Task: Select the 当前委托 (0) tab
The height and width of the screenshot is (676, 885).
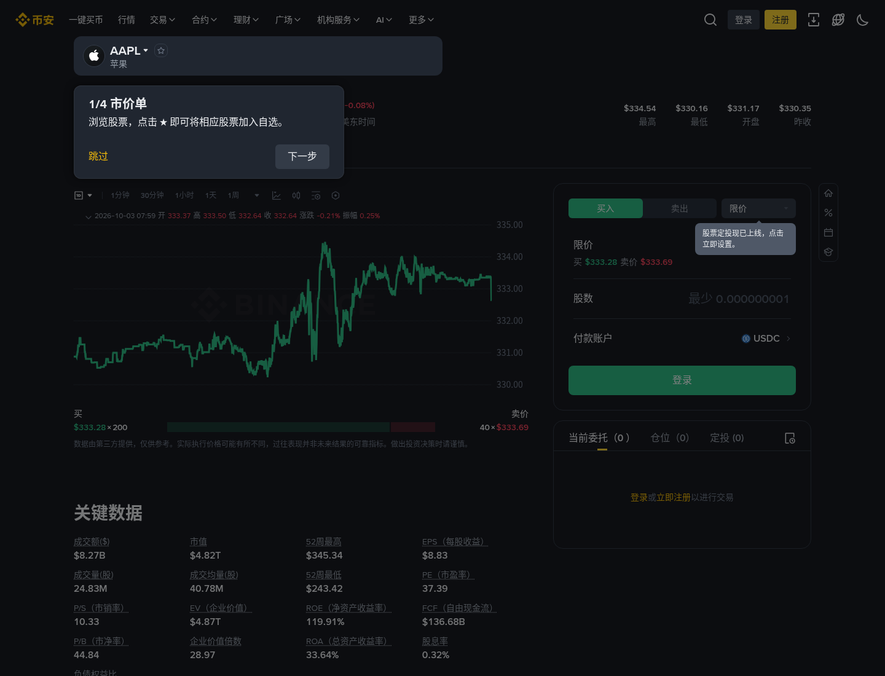Action: click(x=599, y=438)
